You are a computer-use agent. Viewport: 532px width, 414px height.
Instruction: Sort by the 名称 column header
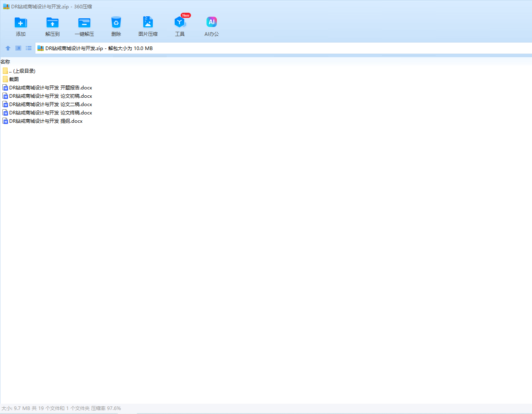(x=6, y=62)
